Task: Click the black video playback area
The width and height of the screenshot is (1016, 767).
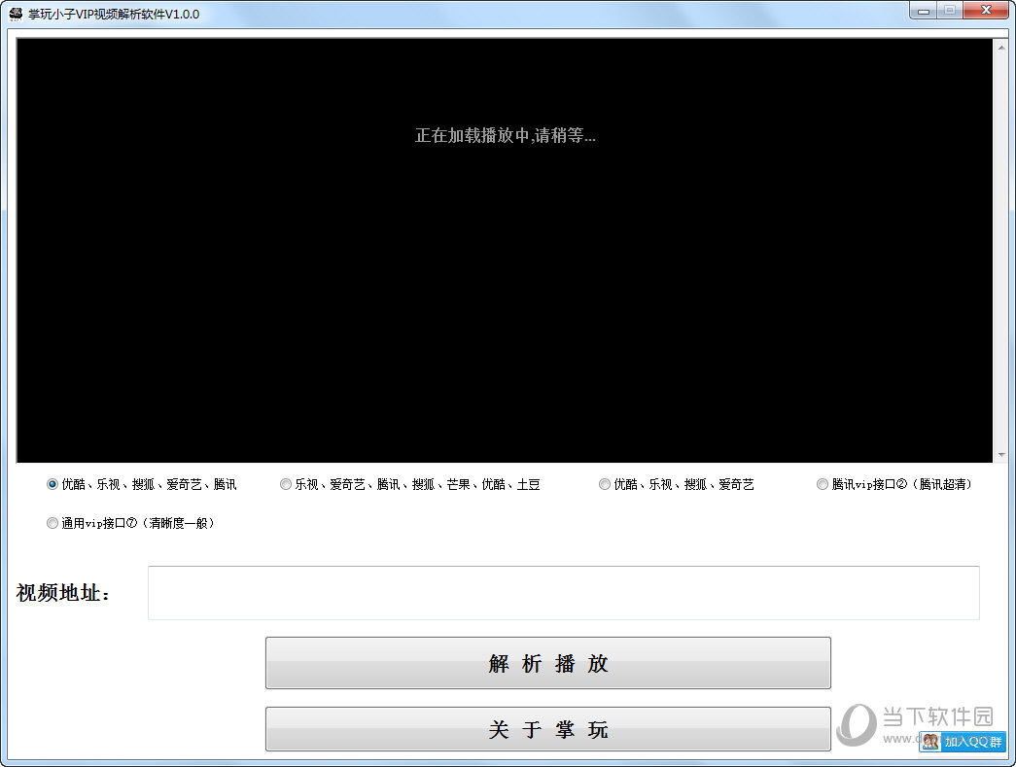Action: (x=505, y=292)
